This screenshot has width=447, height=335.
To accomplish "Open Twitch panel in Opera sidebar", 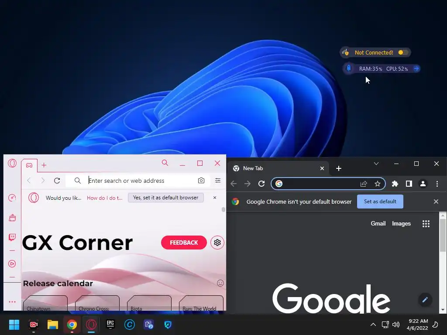I will tap(12, 237).
